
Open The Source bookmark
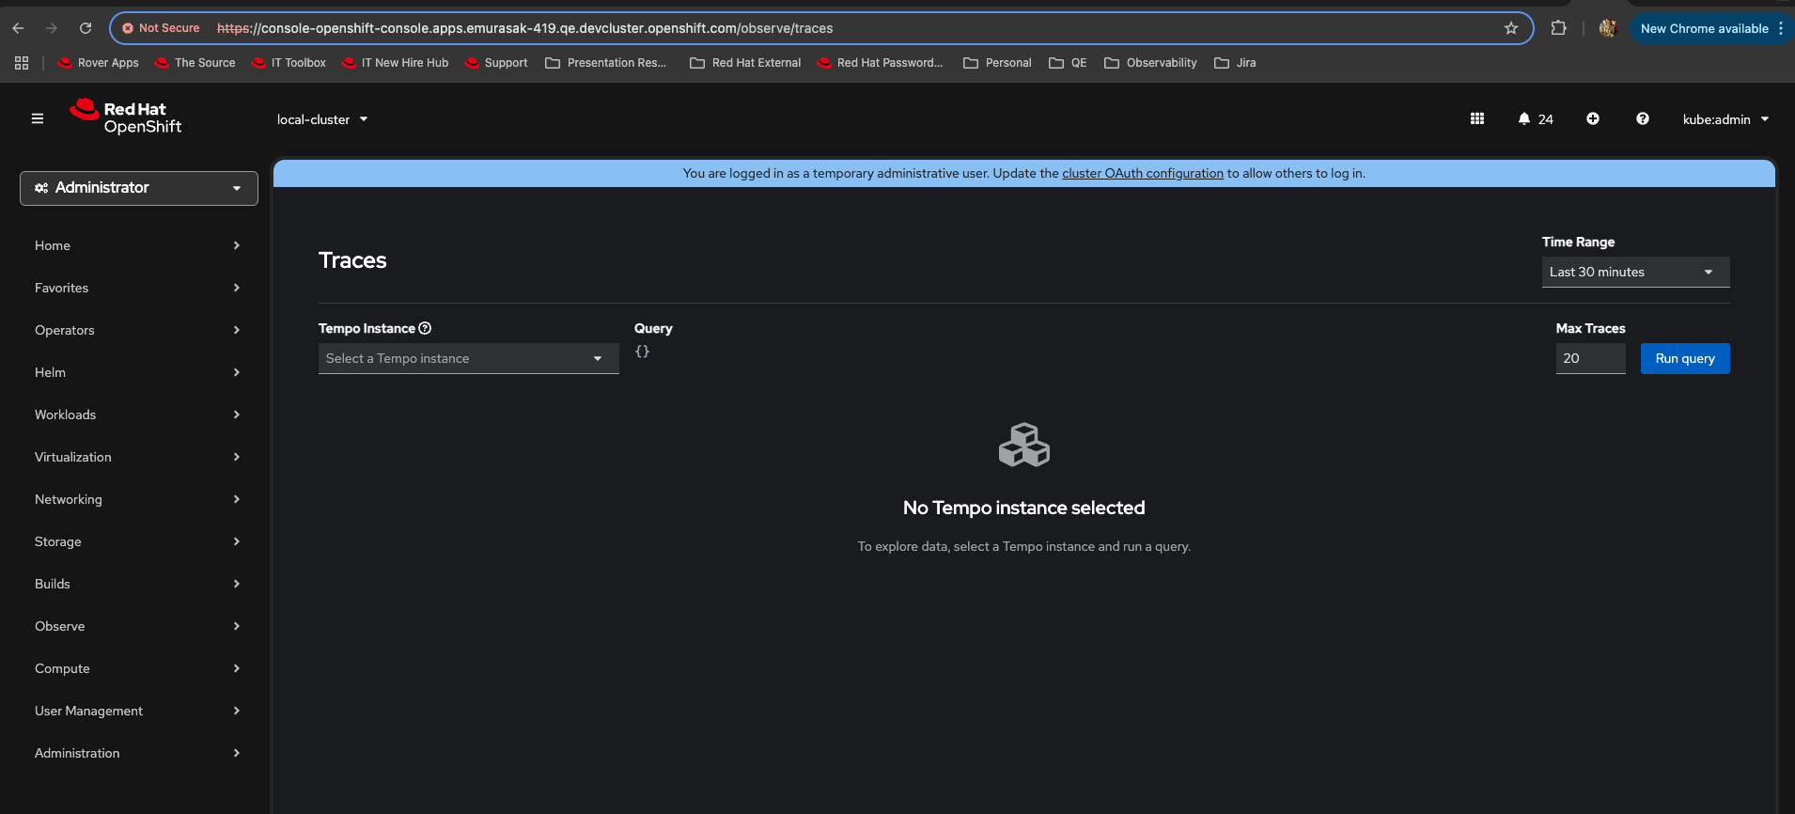(195, 63)
